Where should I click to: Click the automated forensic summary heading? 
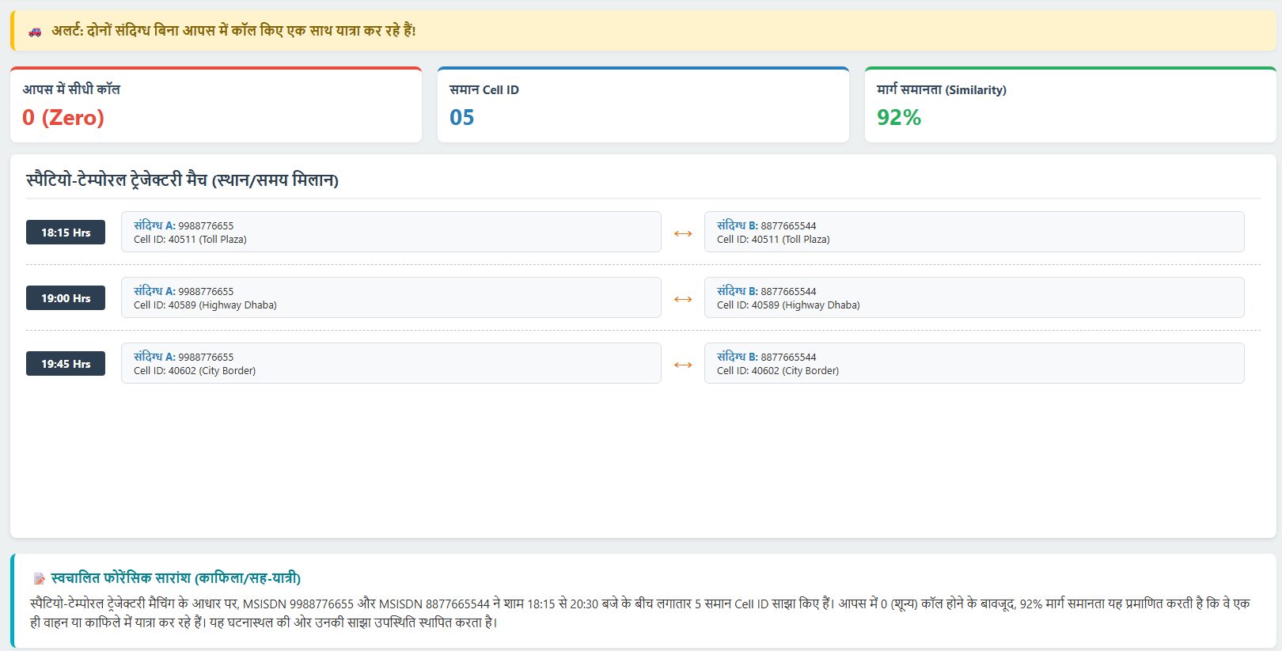coord(176,578)
